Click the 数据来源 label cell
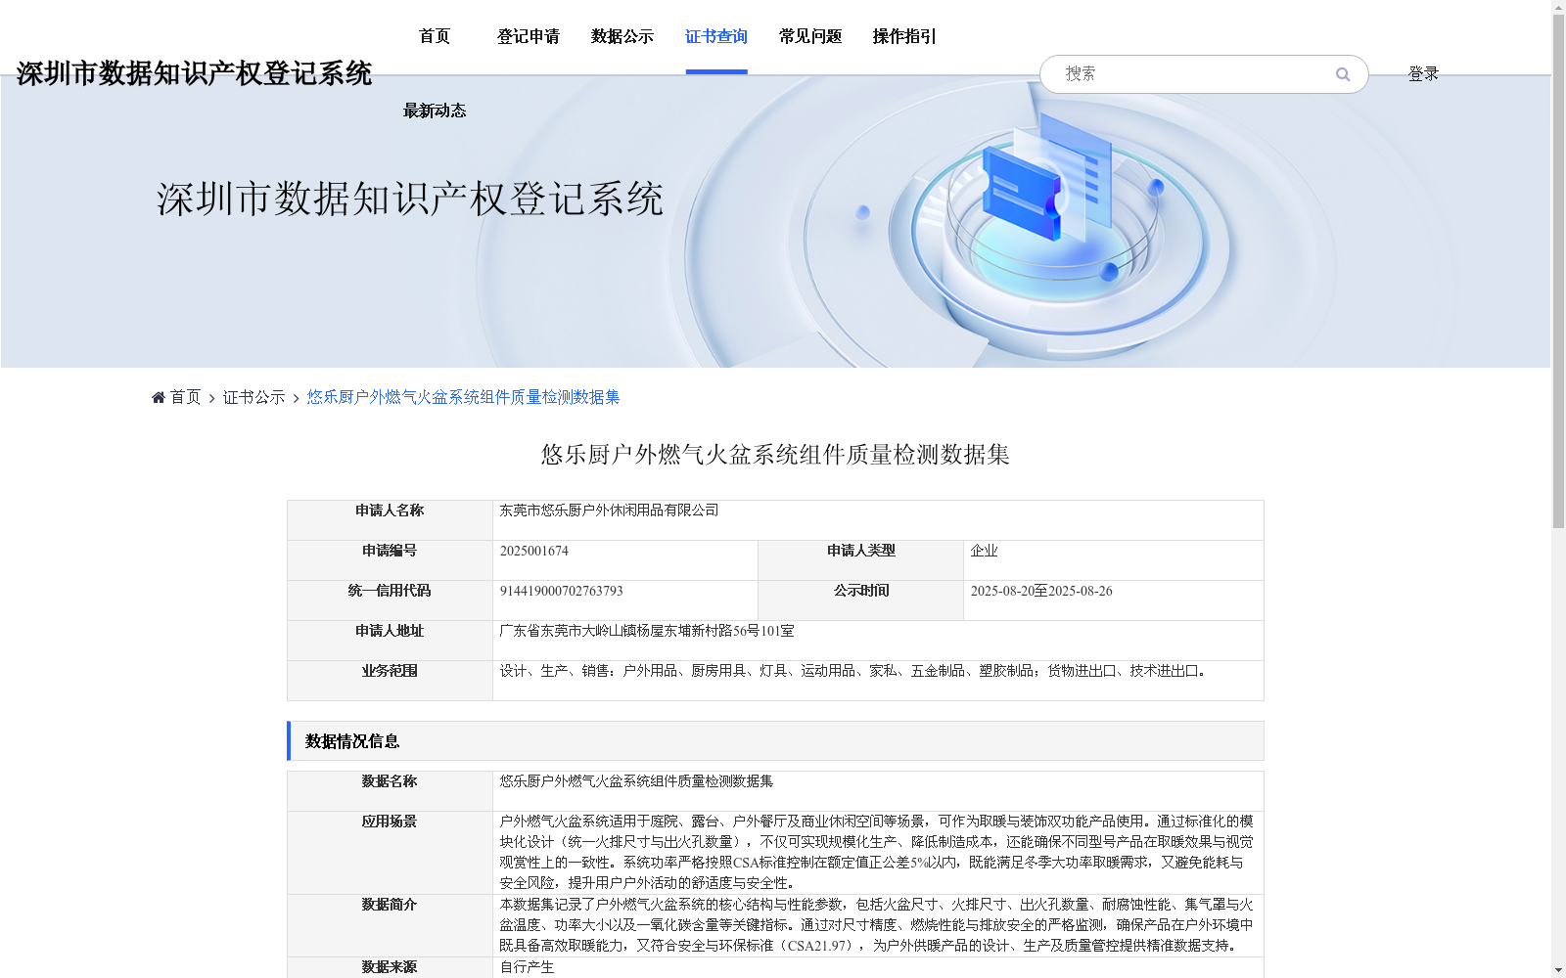Screen dimensions: 1566x978 click(x=390, y=967)
